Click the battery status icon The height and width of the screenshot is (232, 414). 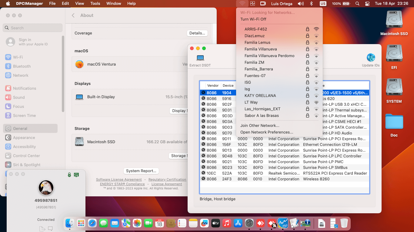coord(346,4)
